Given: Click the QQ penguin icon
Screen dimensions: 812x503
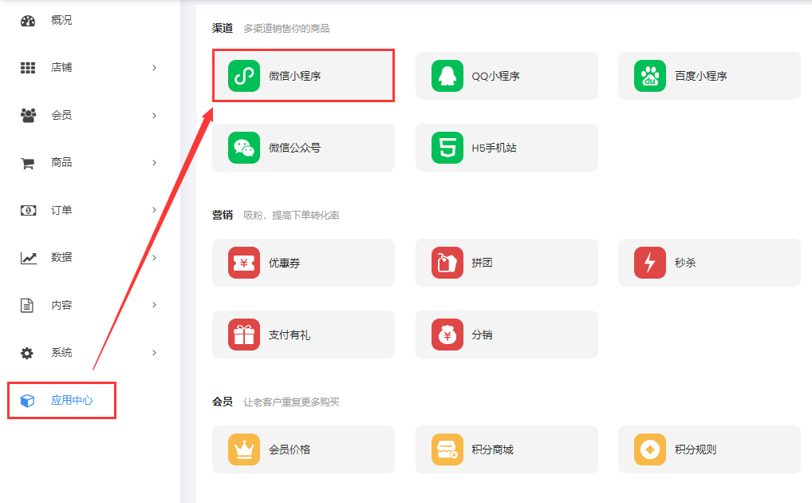Looking at the screenshot, I should (447, 76).
